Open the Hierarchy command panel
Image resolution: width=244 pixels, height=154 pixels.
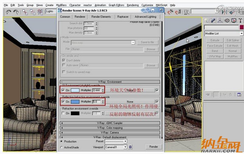click(220, 21)
